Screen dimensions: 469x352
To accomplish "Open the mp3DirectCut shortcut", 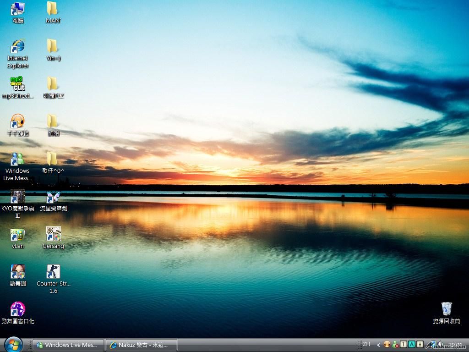I will [17, 84].
